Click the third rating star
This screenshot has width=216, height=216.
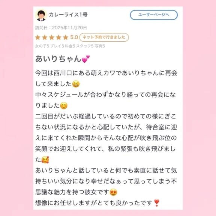[52, 37]
